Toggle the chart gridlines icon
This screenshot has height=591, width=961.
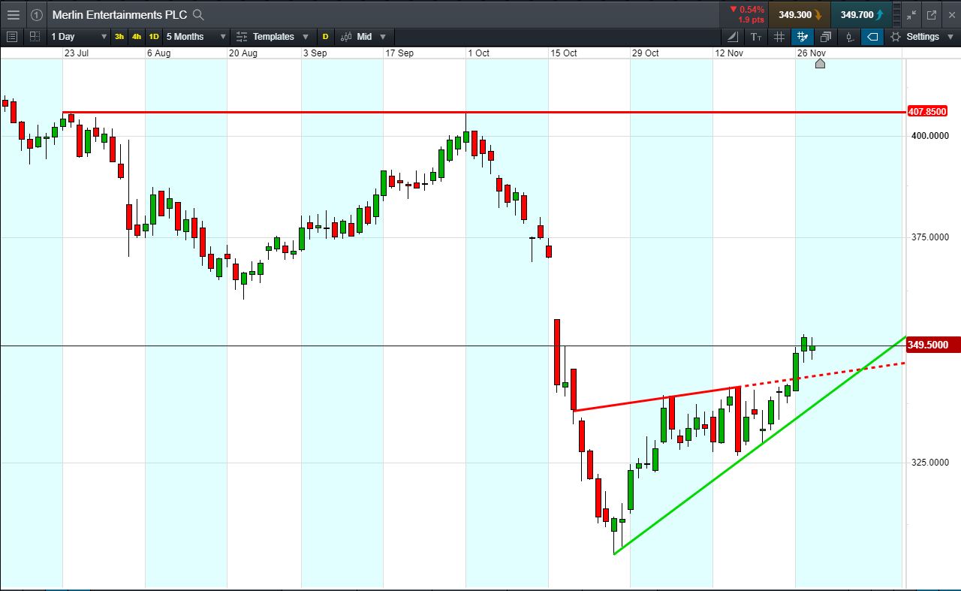click(x=779, y=36)
